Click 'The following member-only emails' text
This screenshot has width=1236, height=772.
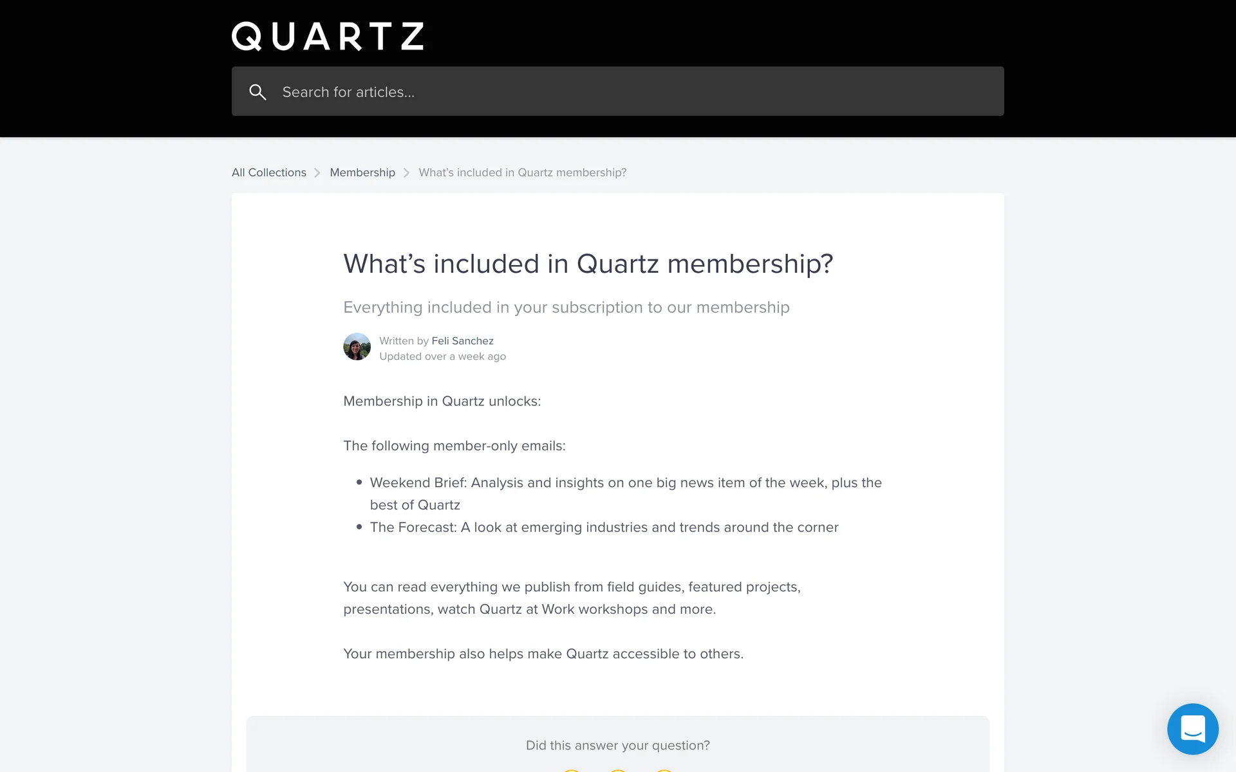[454, 446]
